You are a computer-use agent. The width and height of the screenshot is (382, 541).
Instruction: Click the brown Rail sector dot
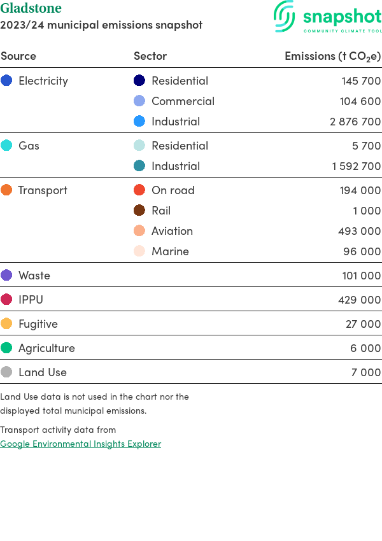(139, 211)
